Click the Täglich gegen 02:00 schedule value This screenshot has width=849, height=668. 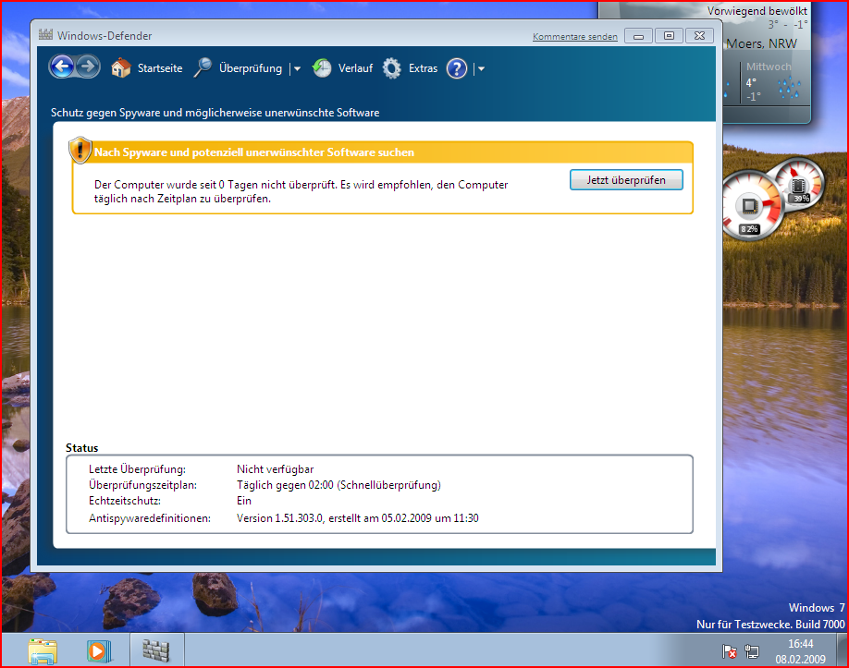[x=338, y=485]
